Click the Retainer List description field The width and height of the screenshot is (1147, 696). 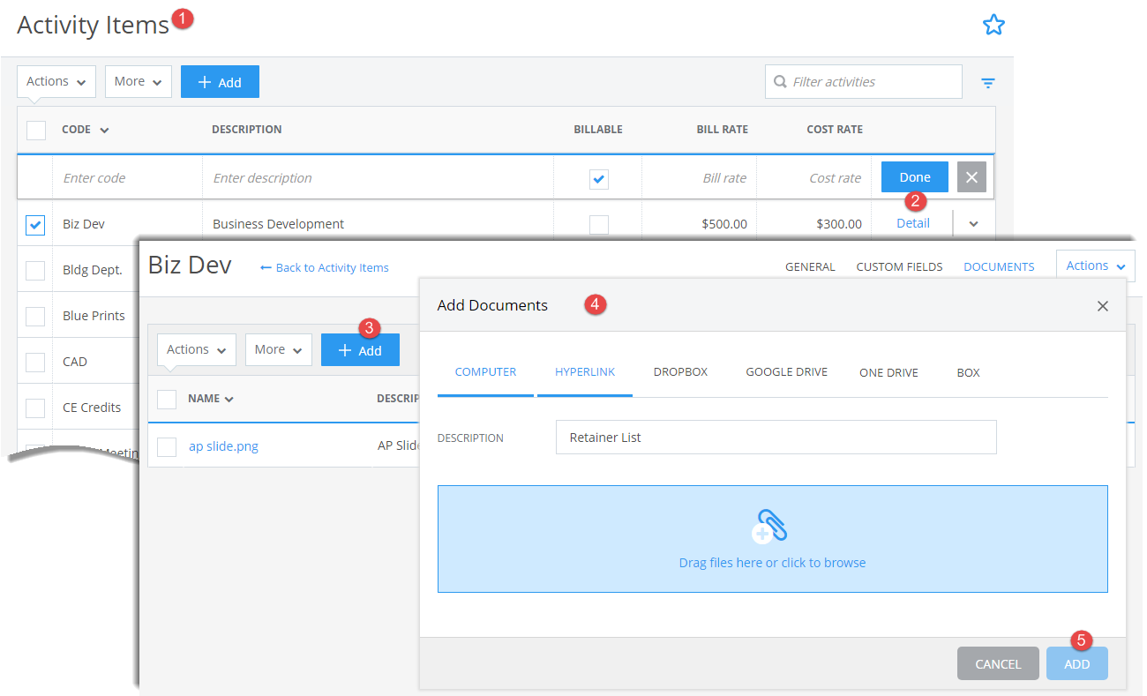tap(775, 437)
